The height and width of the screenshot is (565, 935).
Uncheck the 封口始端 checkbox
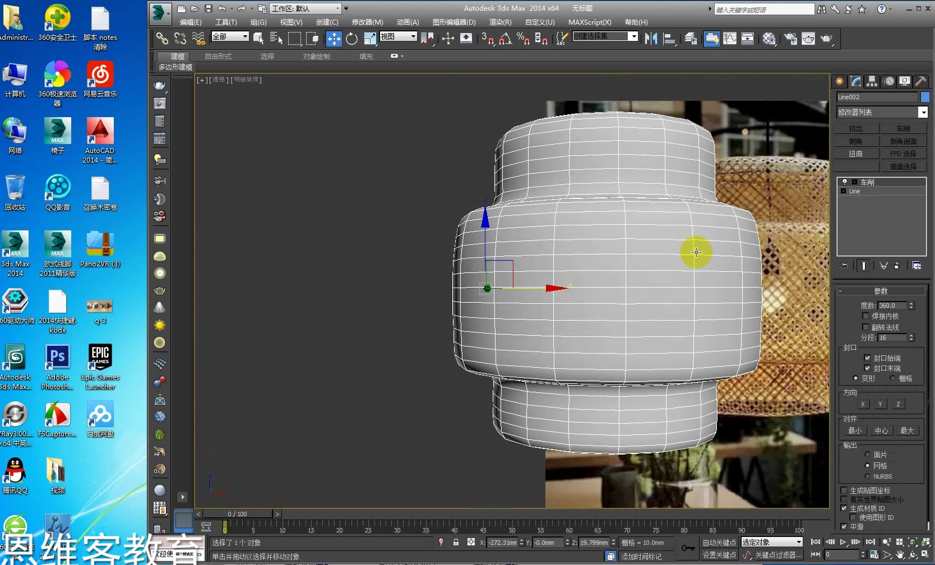click(867, 357)
